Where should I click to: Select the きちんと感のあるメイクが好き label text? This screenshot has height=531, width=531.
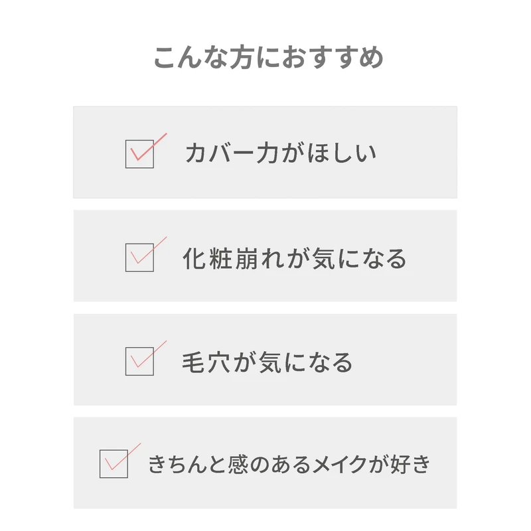(289, 464)
